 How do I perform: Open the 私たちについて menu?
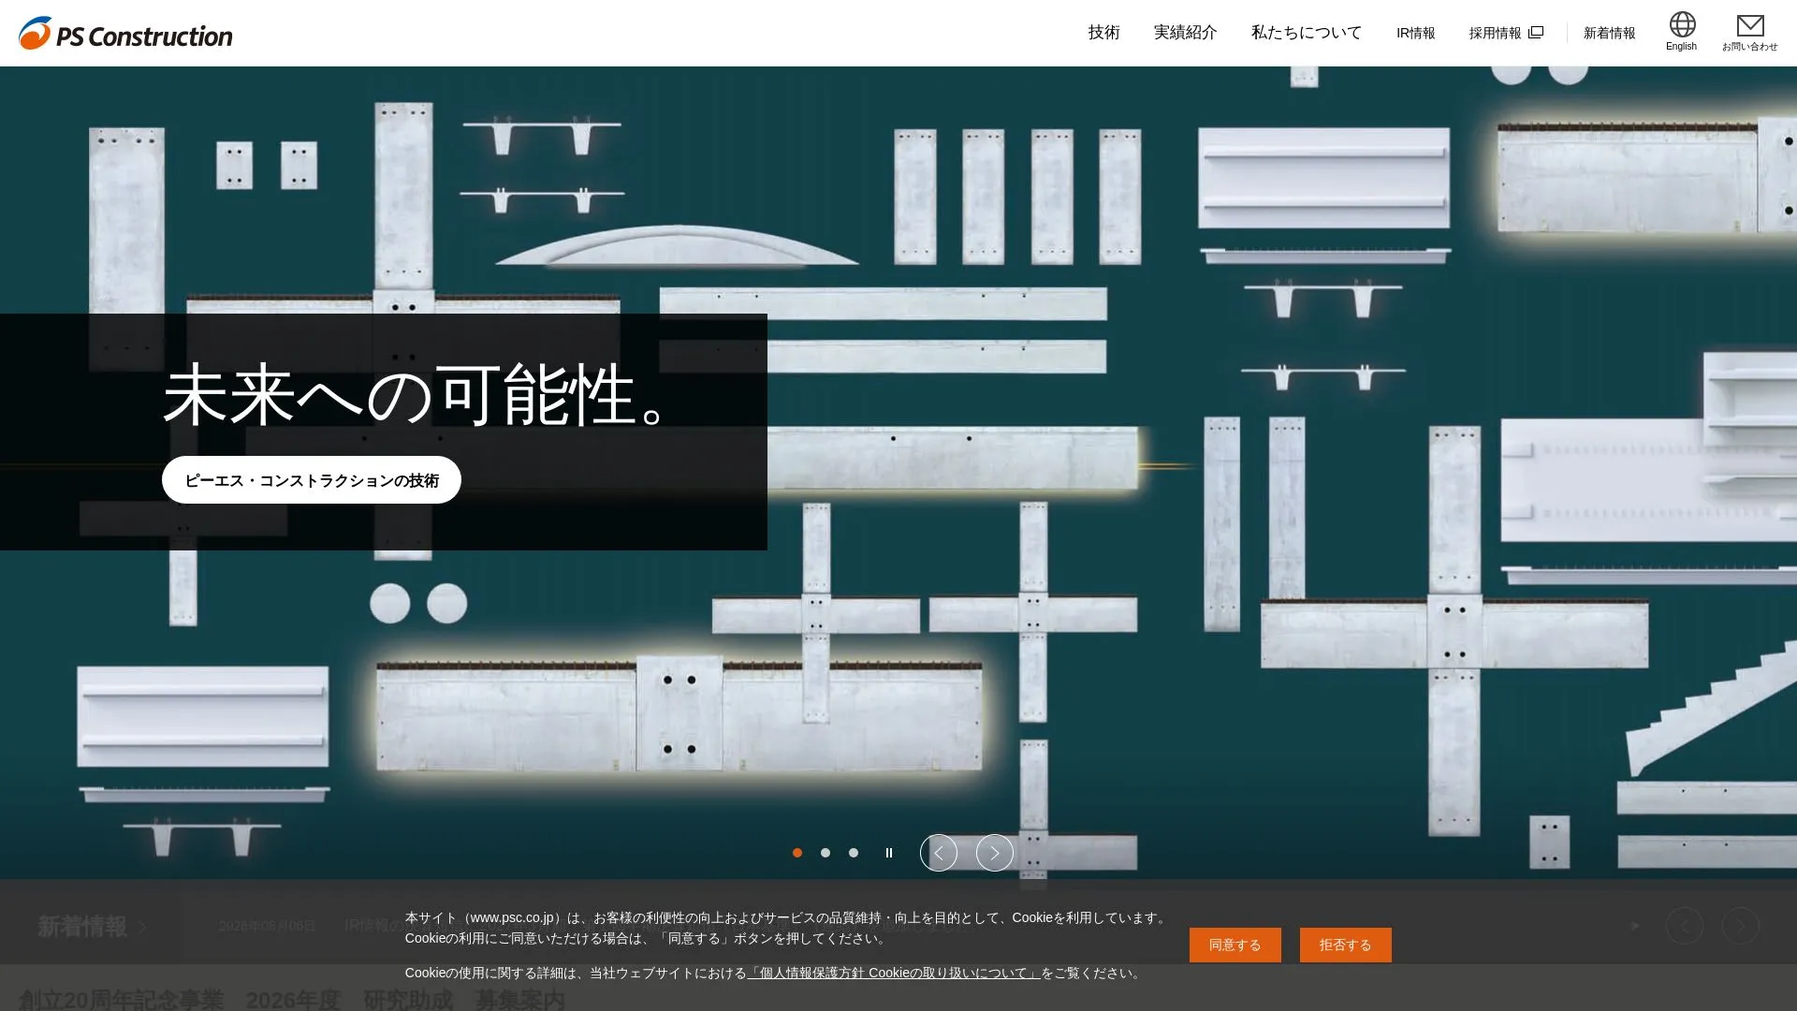pos(1306,33)
